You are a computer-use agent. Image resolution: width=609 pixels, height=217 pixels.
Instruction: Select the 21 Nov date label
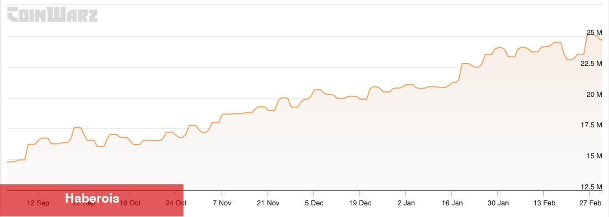pyautogui.click(x=268, y=203)
